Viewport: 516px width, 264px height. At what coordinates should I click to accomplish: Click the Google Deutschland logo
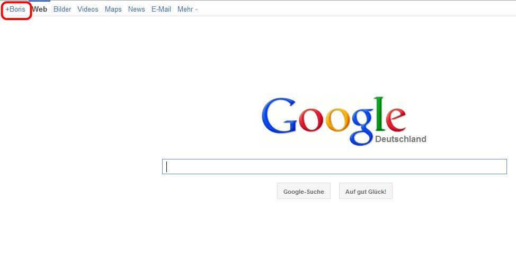(344, 121)
